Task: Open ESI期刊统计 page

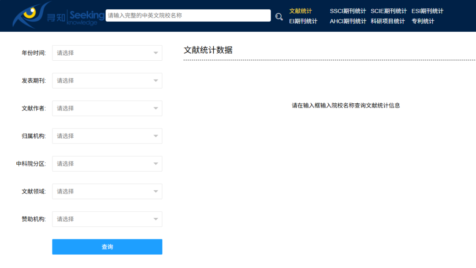Action: pyautogui.click(x=427, y=11)
